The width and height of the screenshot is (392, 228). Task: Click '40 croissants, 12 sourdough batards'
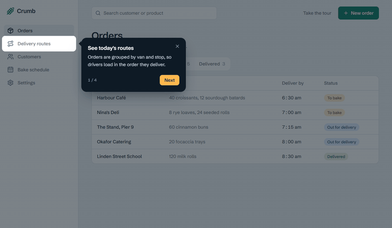(x=207, y=98)
